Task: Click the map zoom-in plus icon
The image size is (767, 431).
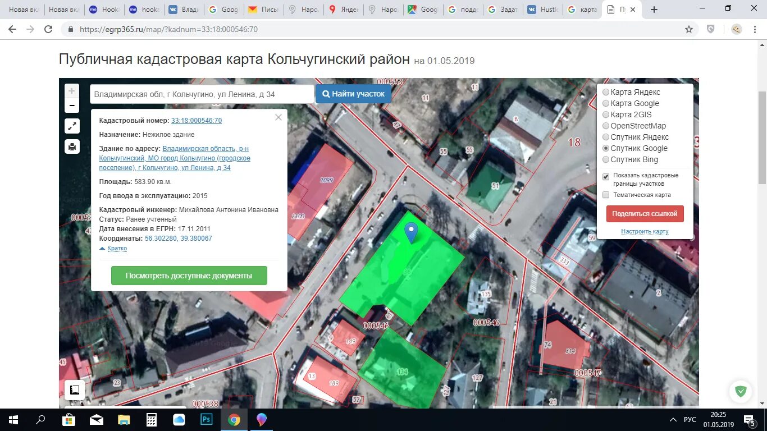Action: pos(71,90)
